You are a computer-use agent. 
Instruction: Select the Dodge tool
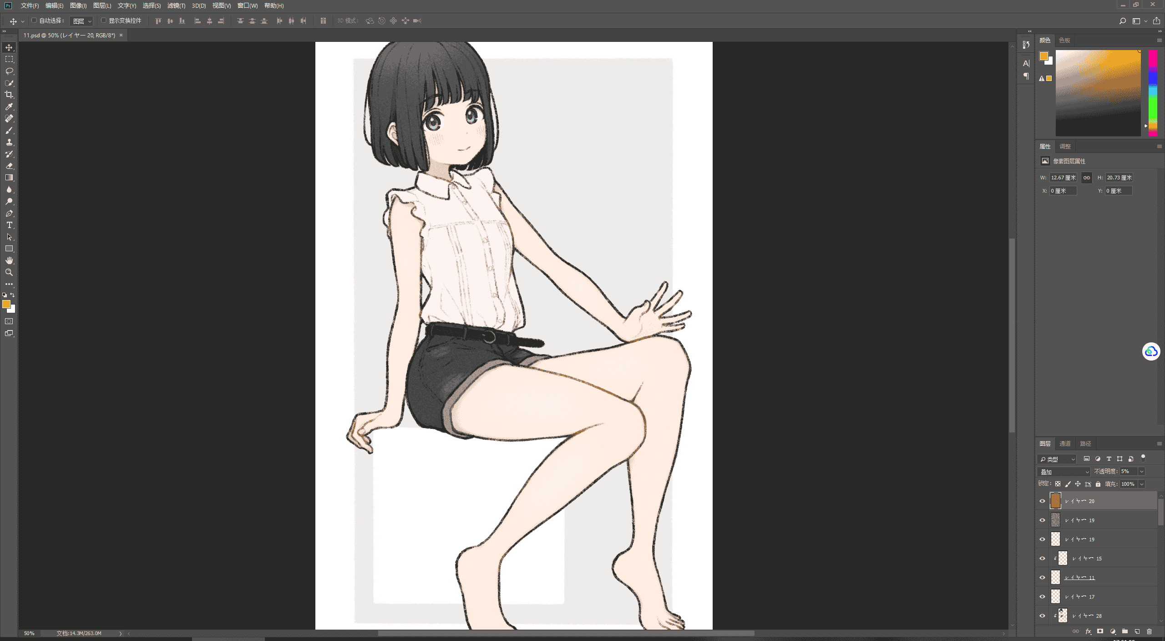[9, 201]
